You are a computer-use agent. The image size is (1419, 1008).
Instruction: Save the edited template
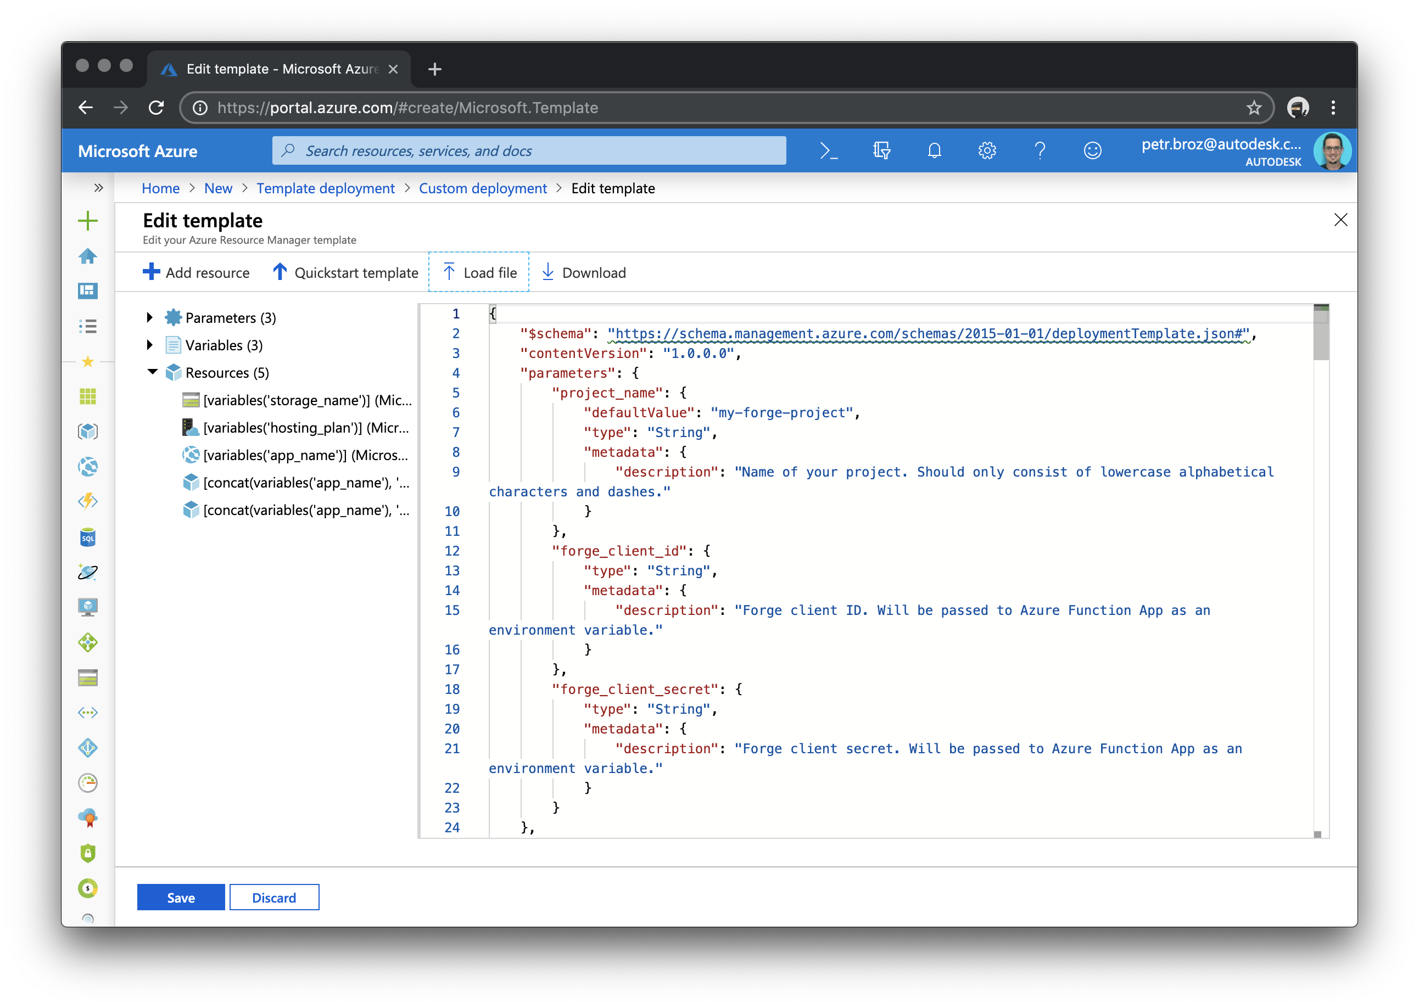[181, 898]
